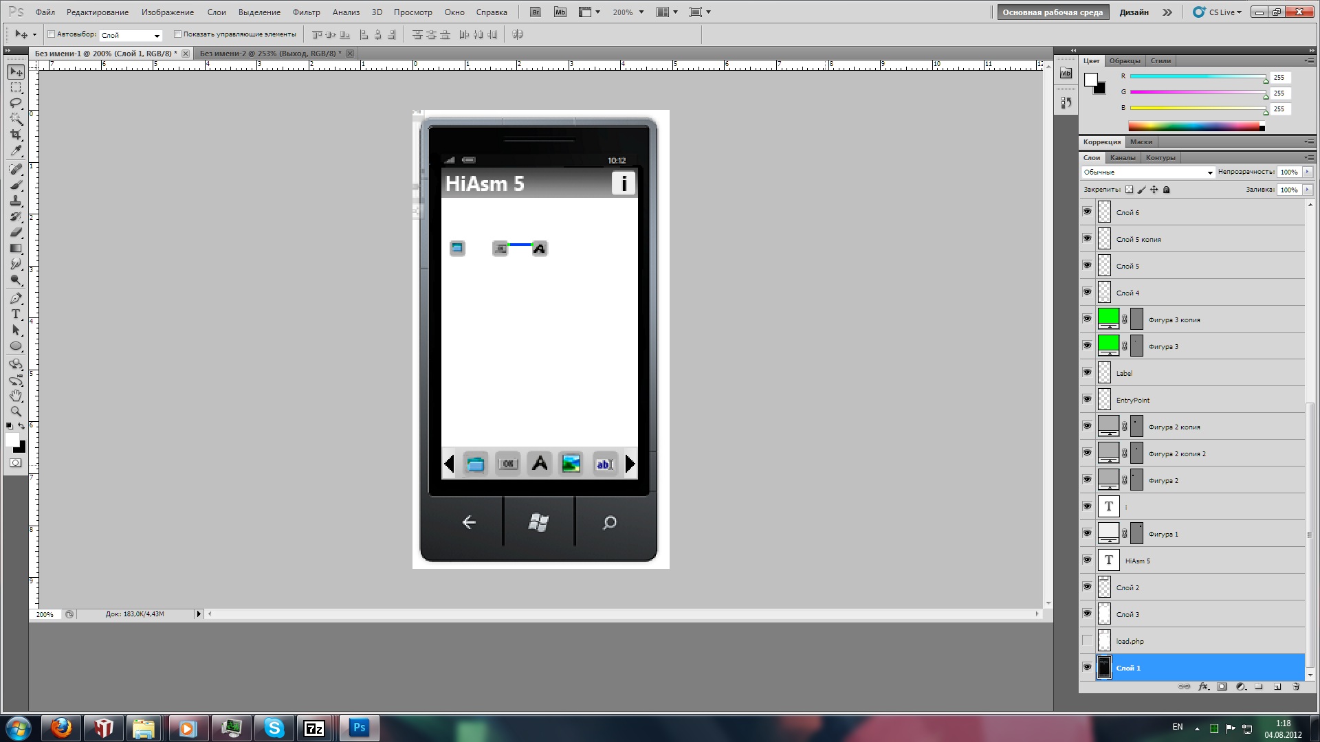The image size is (1320, 742).
Task: Switch to the Каналы tab
Action: tap(1123, 157)
